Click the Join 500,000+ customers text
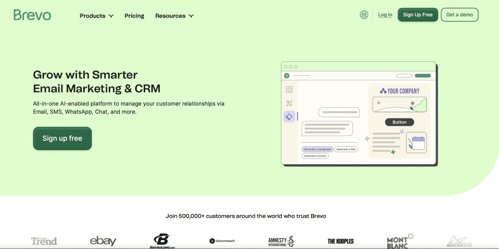499x249 pixels. click(246, 216)
